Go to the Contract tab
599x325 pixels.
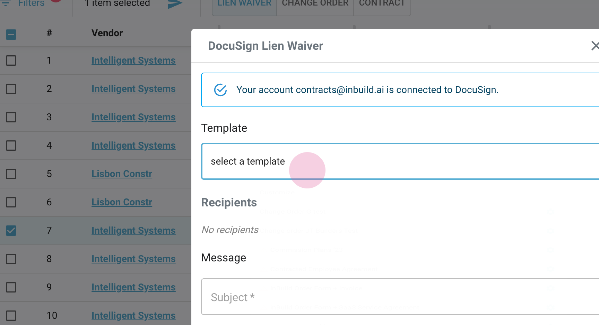[x=382, y=4]
